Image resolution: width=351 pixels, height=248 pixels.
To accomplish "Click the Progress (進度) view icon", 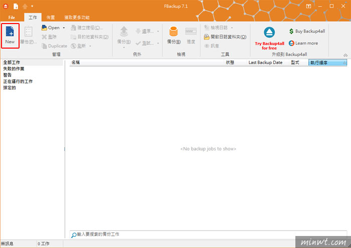I will tap(191, 31).
